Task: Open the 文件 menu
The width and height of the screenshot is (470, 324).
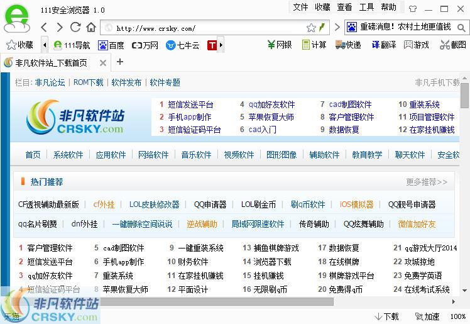Action: (300, 7)
